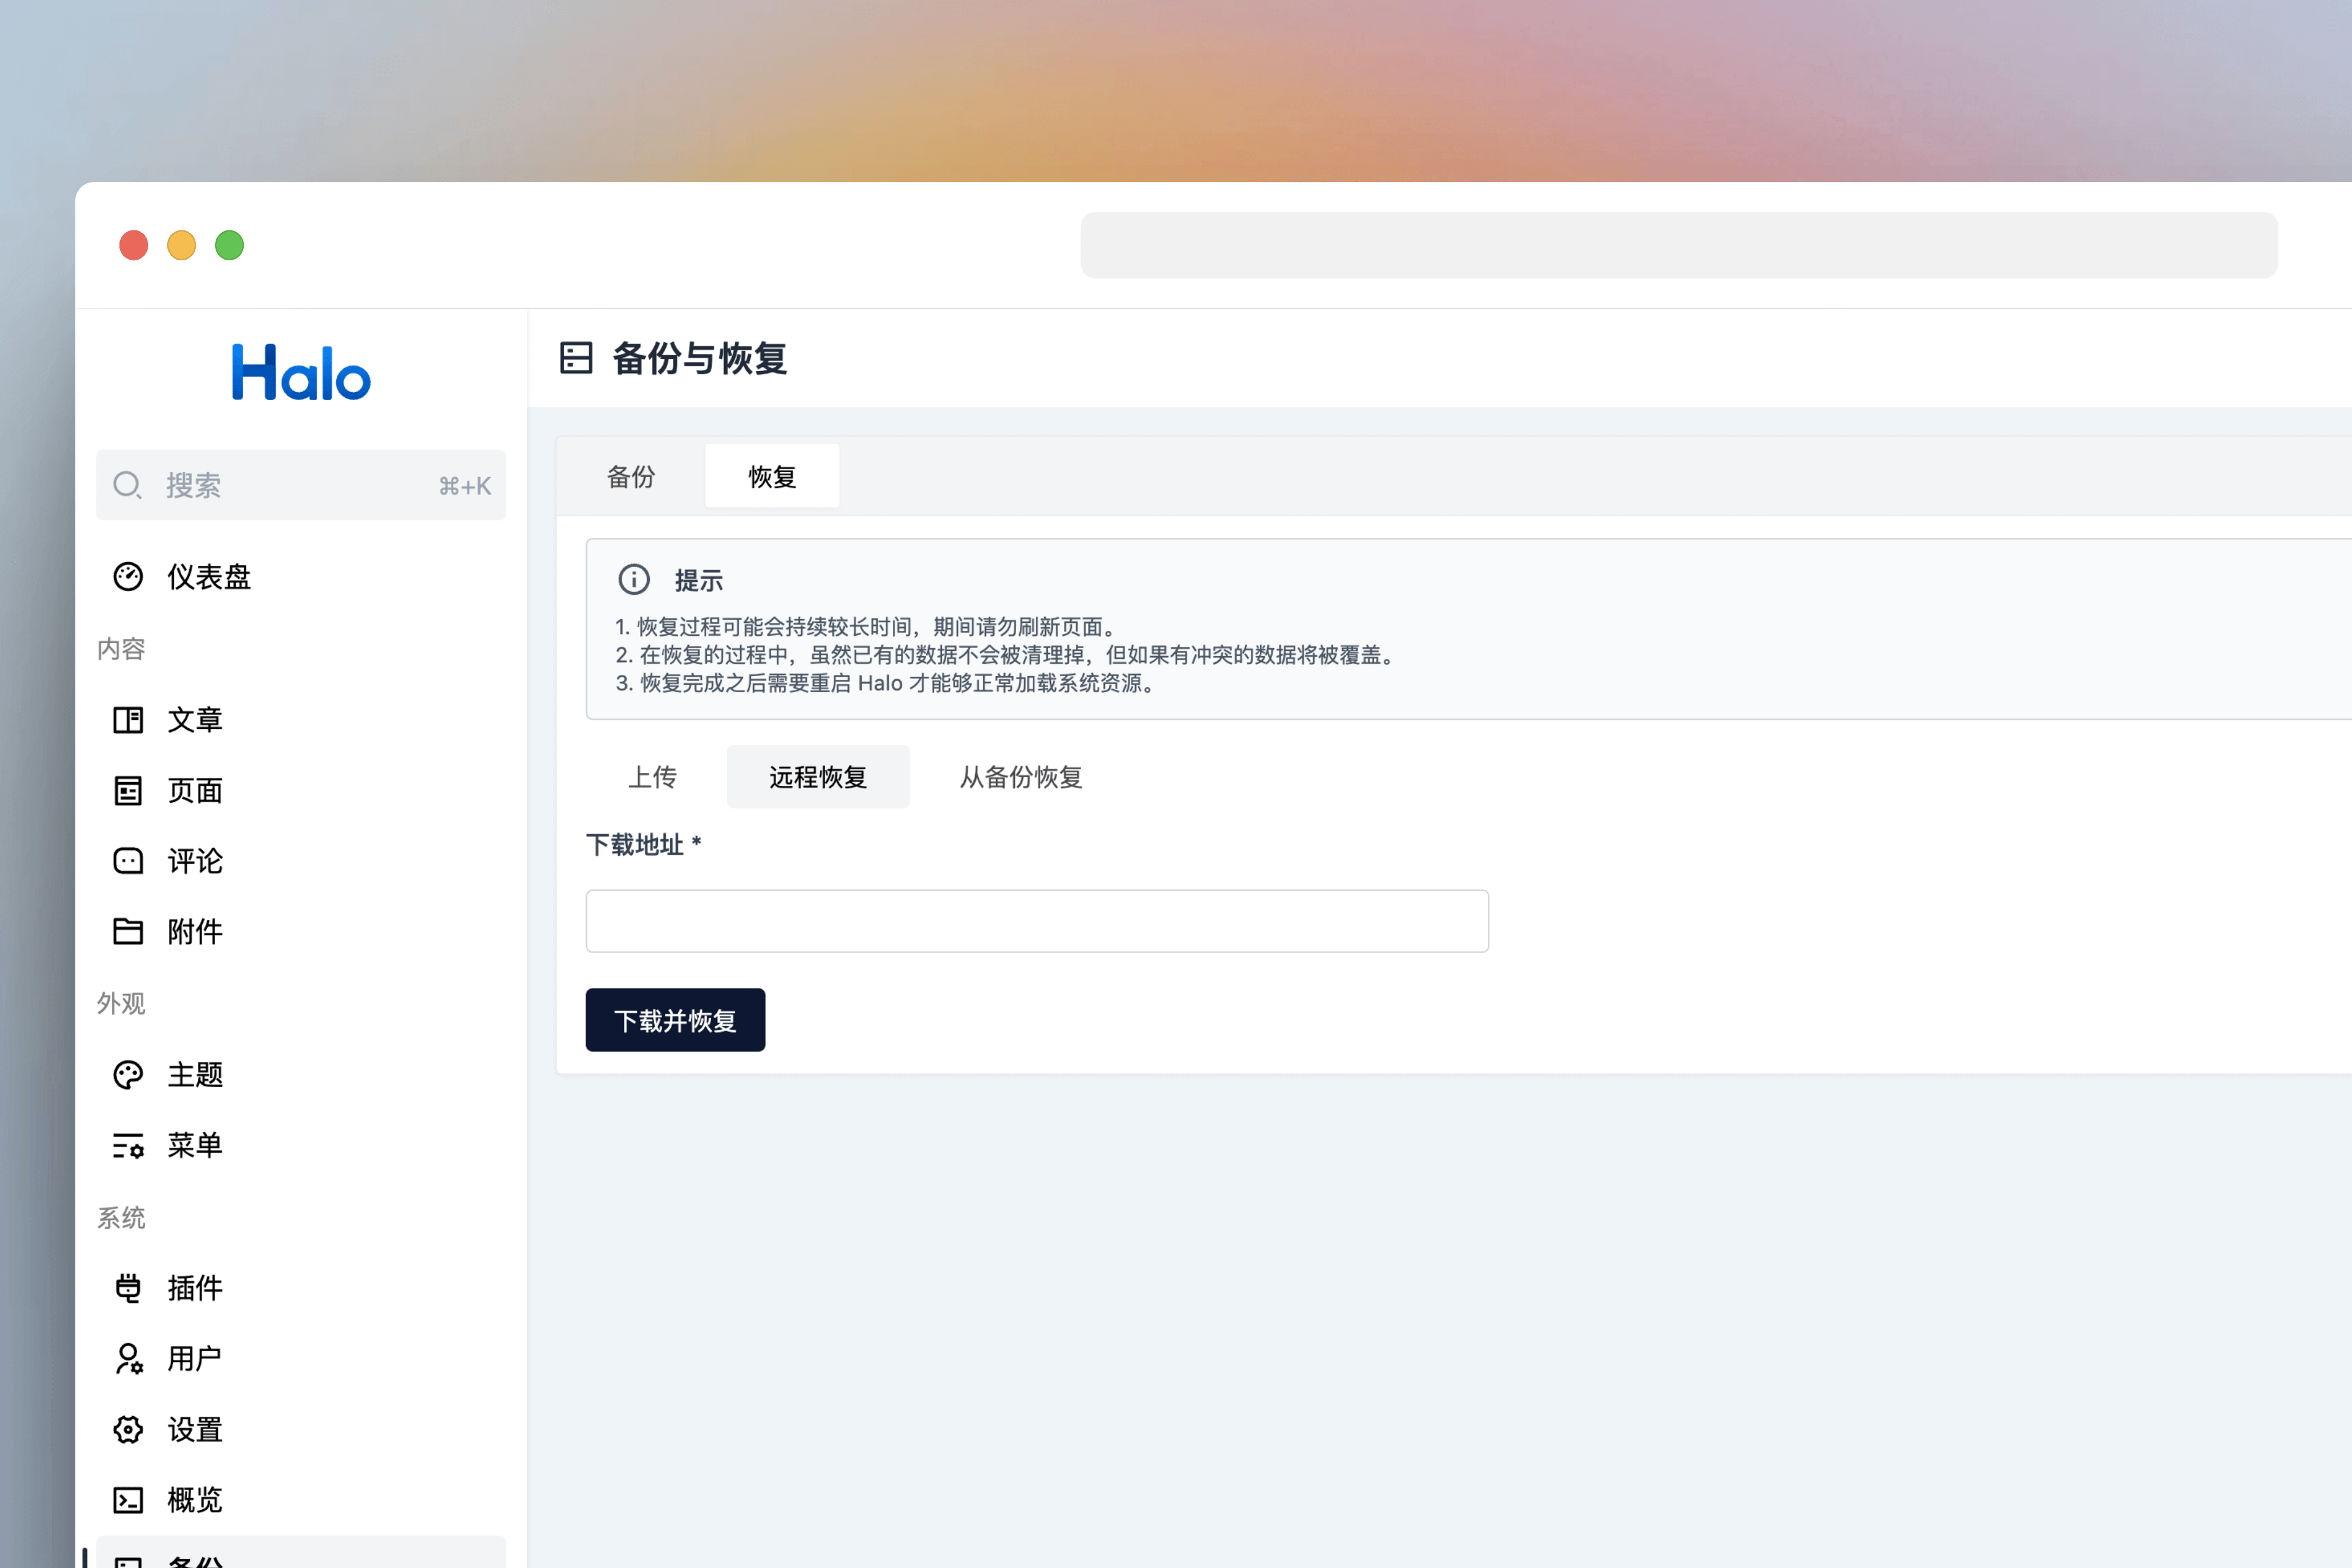Screen dimensions: 2352x1568
Task: Click the 评论 comments icon
Action: pos(128,861)
